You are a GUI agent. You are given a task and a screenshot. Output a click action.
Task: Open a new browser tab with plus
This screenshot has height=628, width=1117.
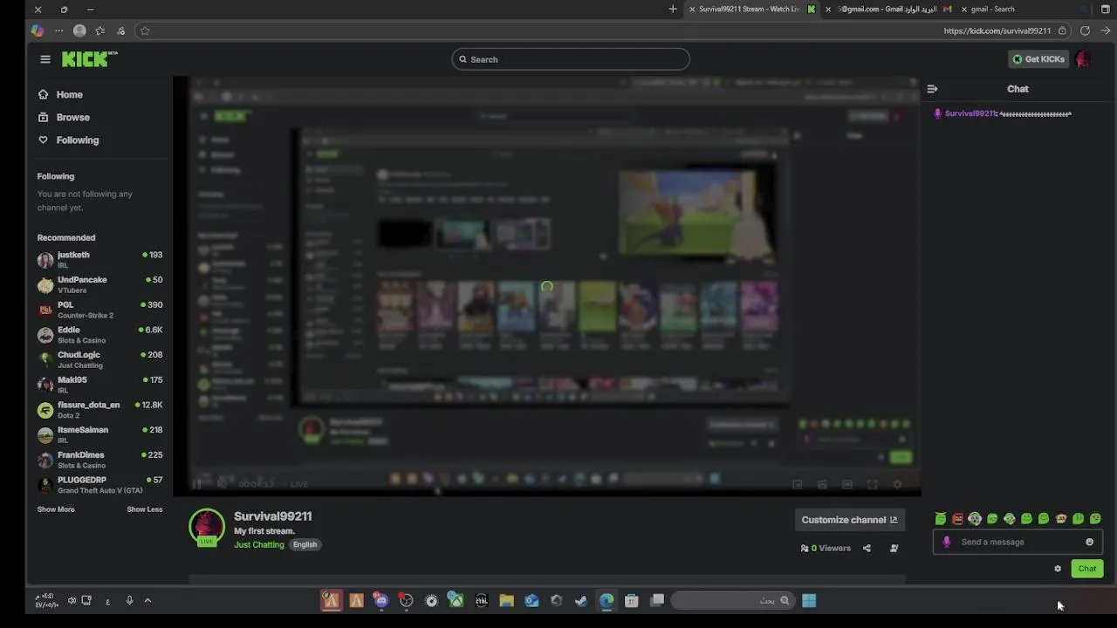click(x=673, y=9)
